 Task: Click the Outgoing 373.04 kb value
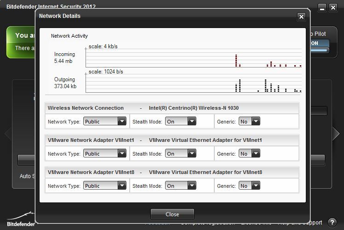pyautogui.click(x=65, y=86)
